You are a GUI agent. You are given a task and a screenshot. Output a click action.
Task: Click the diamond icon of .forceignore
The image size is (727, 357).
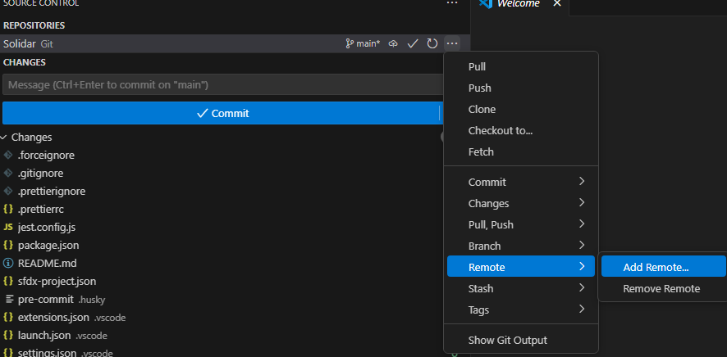[8, 155]
